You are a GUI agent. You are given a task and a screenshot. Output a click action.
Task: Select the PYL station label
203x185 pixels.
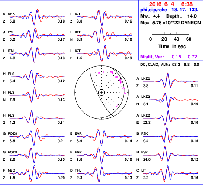coord(11,32)
